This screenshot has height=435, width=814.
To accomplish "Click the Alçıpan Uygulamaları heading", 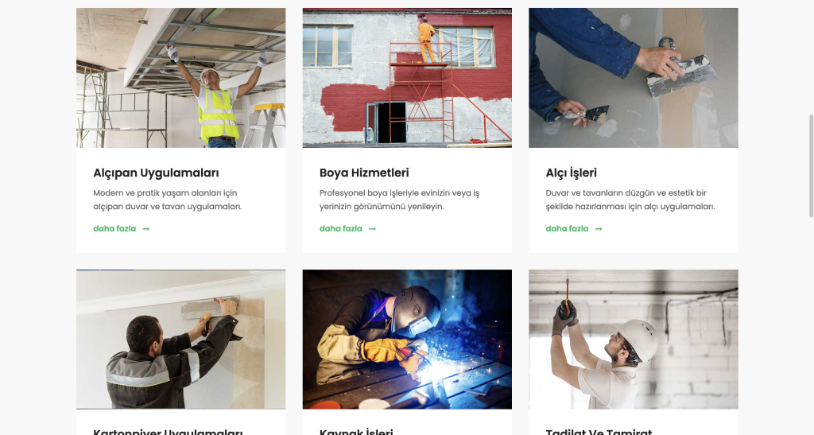I will point(157,173).
